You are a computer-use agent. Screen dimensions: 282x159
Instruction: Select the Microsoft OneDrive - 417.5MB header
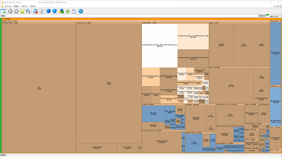(x=163, y=131)
